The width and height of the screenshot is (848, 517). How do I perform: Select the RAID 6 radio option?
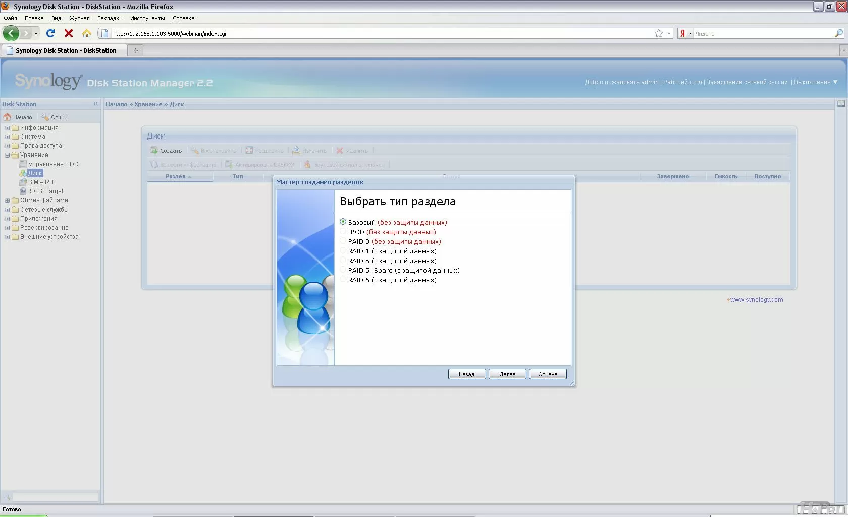coord(343,280)
